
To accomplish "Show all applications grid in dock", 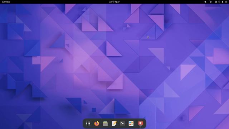I will pos(88,124).
